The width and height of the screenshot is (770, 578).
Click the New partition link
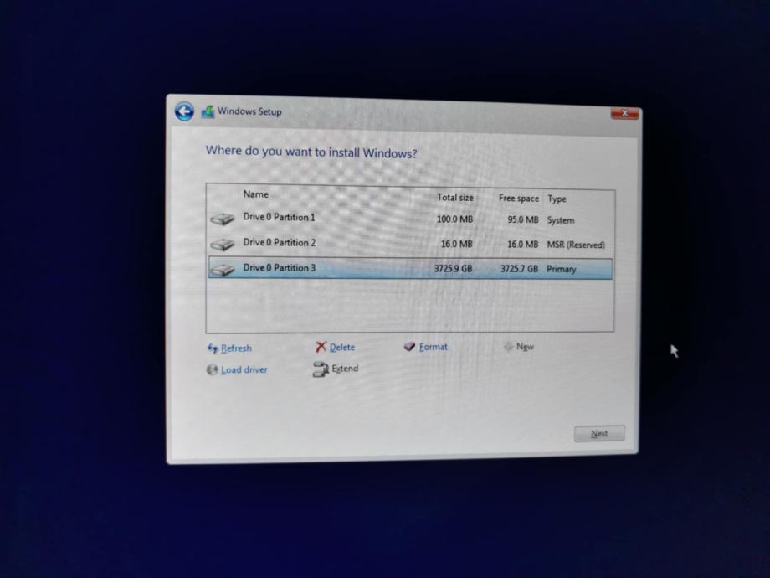(x=525, y=347)
